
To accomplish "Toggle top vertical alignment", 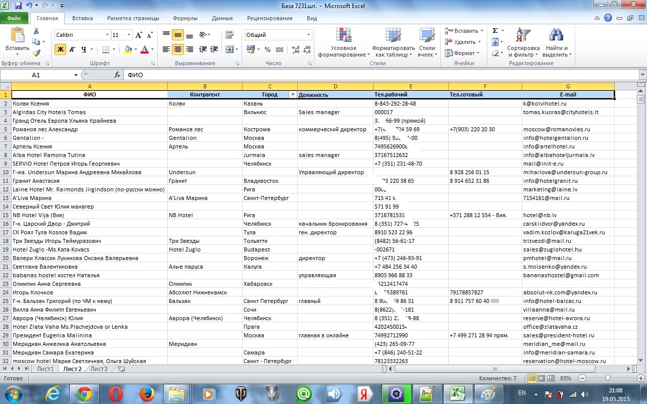I will pyautogui.click(x=166, y=35).
